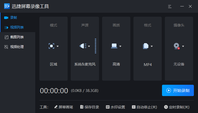Toggle 自动停止(关) auto stop
The image size is (198, 113).
(x=145, y=107)
